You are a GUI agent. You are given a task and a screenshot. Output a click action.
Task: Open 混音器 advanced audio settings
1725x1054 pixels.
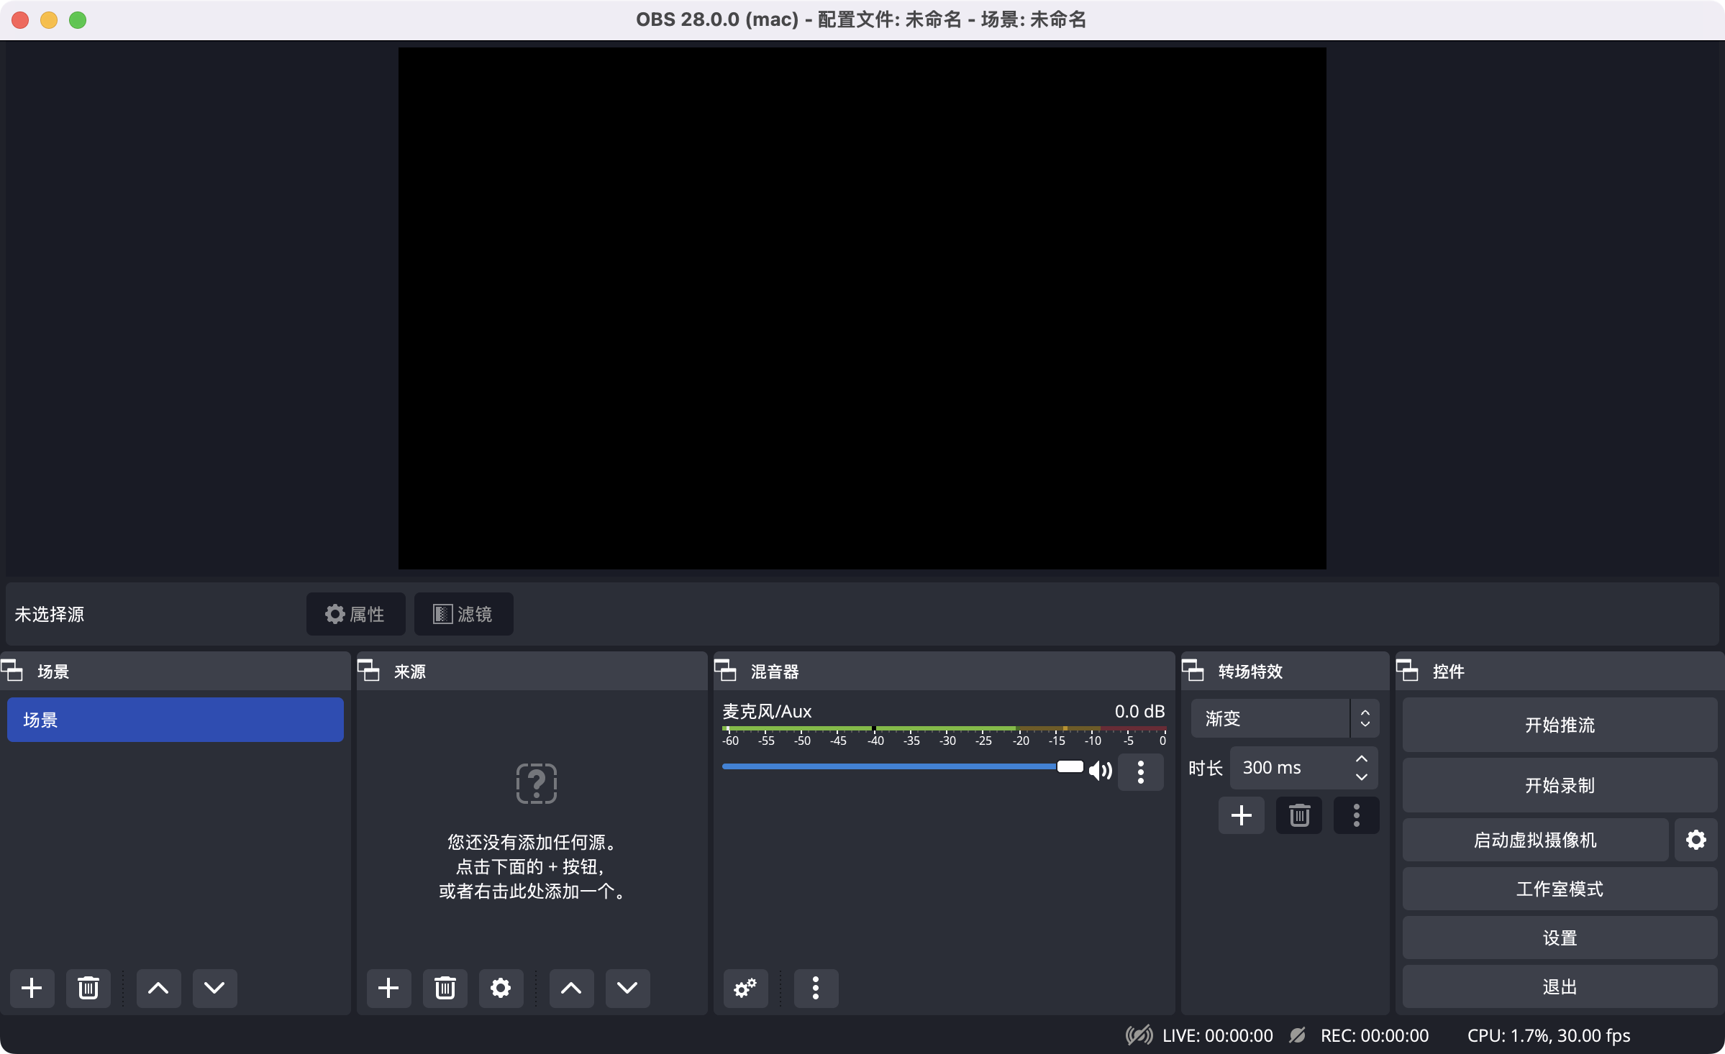745,988
